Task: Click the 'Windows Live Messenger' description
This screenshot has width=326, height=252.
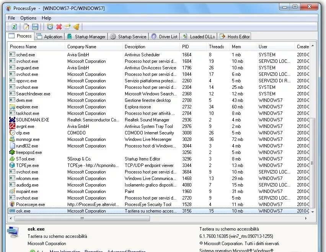Action: click(148, 139)
